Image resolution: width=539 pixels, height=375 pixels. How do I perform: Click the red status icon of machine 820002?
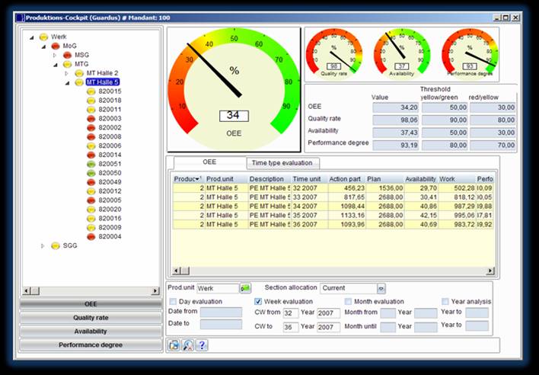click(91, 127)
